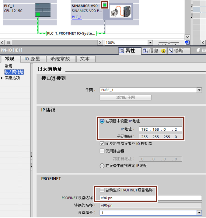Image resolution: width=206 pixels, height=218 pixels.
Task: Select 在项目中设置 IP 地址 radio button
Action: (102, 121)
